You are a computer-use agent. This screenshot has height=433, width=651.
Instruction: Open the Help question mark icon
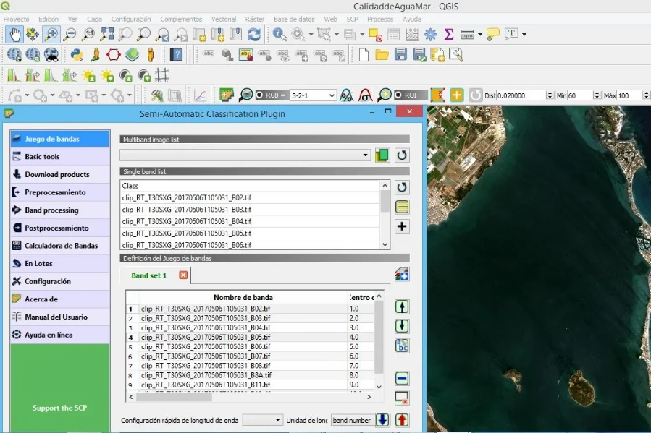176,55
